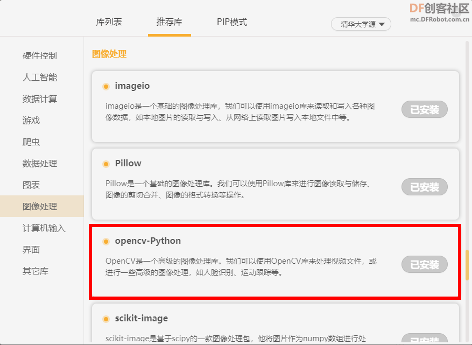Click the orange 图像处理 section heading
The image size is (472, 345).
(109, 54)
